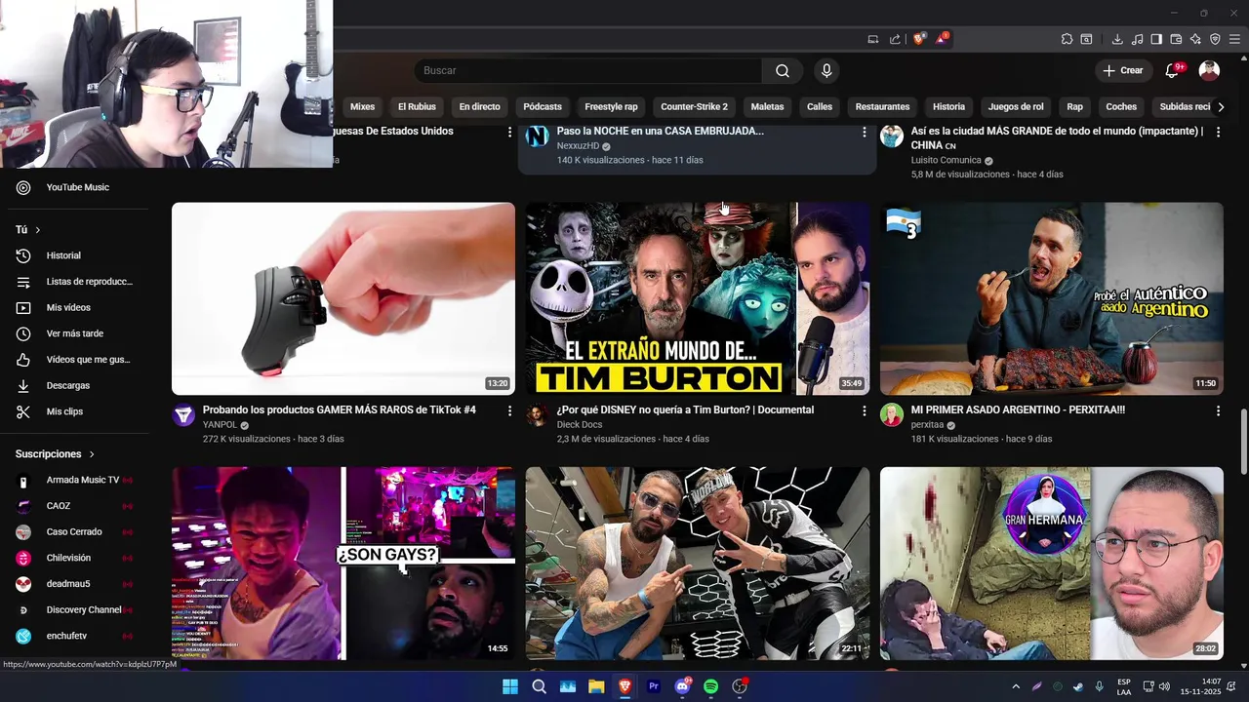Open the browser hamburger menu
The height and width of the screenshot is (702, 1249).
(1234, 39)
